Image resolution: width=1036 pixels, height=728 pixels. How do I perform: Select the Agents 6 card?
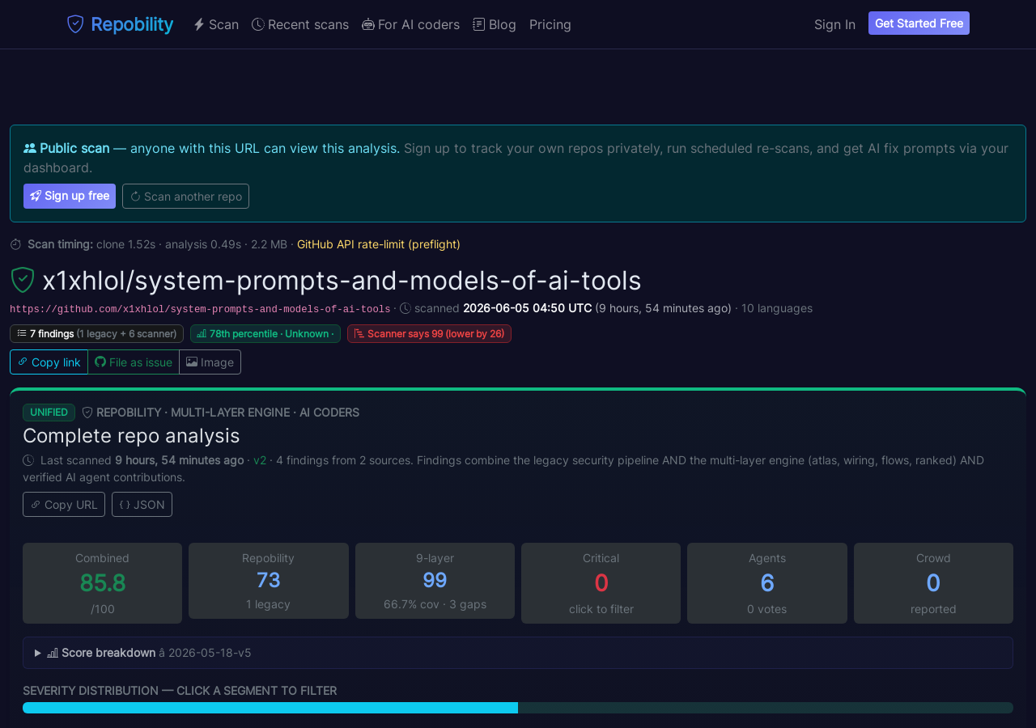[767, 583]
